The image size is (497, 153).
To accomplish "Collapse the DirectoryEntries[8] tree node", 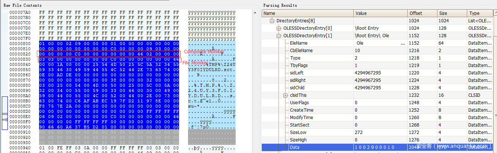I will pos(272,21).
